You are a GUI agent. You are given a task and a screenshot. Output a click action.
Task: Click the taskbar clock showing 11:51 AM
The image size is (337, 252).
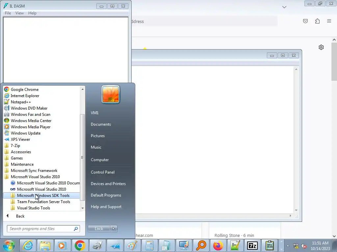(x=320, y=246)
